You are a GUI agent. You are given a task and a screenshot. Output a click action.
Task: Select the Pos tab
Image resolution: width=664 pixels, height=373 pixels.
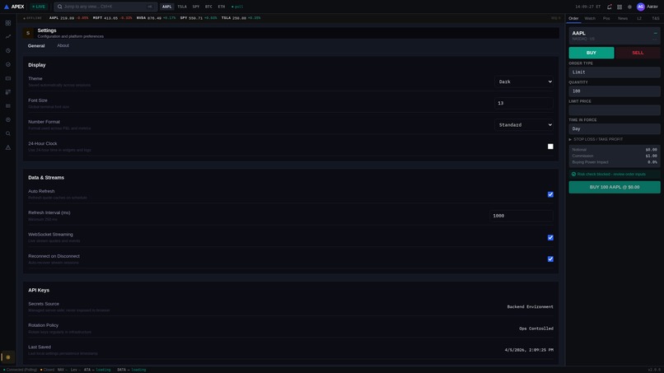[x=606, y=18]
